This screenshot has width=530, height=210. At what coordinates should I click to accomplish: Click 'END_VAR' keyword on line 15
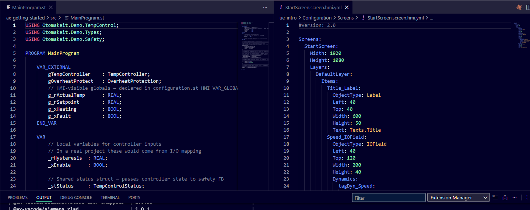[47, 123]
